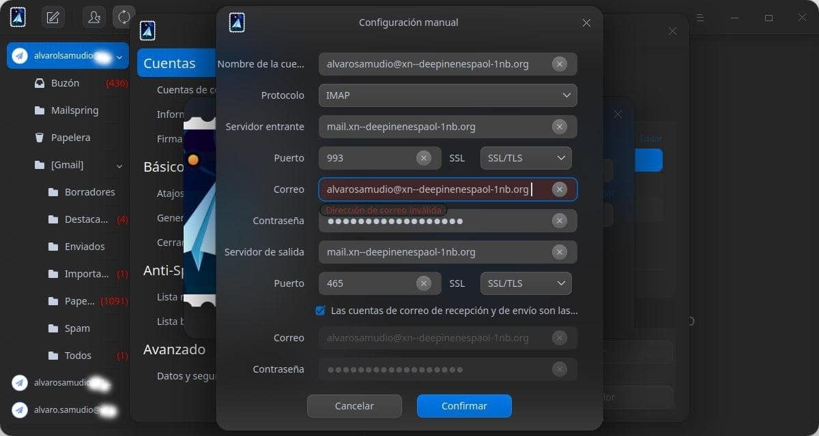Click the Dirección de correo inválida message

(x=384, y=211)
